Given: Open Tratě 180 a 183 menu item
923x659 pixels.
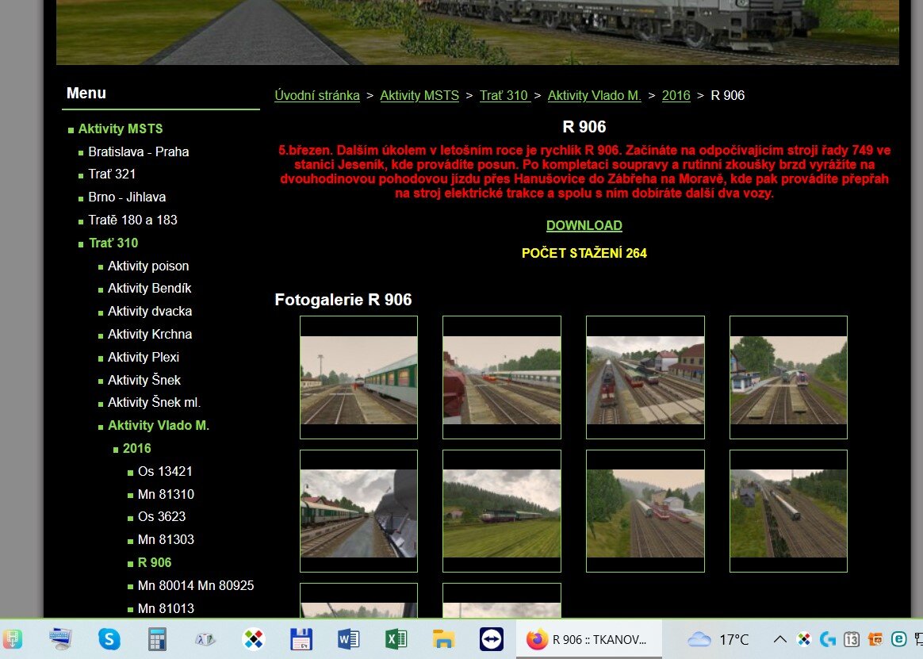Looking at the screenshot, I should tap(132, 220).
